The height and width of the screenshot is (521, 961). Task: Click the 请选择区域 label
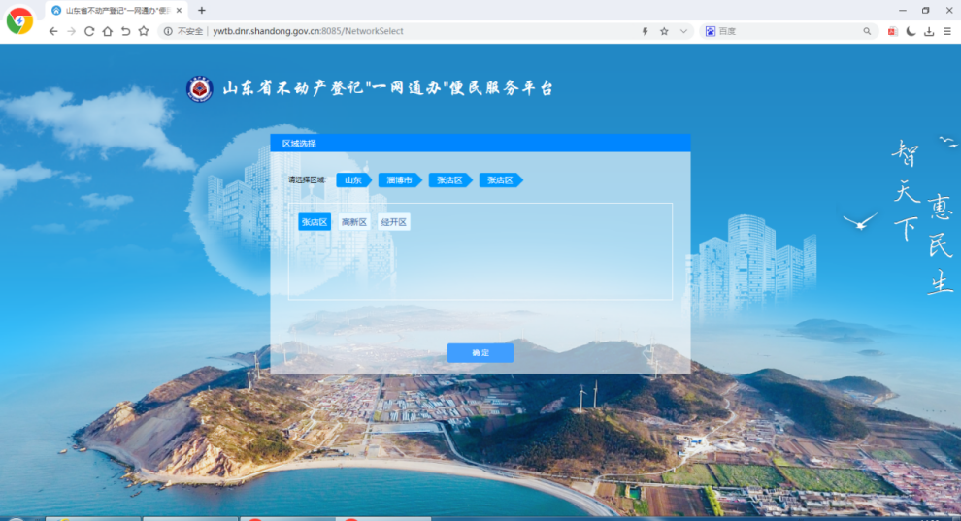307,180
